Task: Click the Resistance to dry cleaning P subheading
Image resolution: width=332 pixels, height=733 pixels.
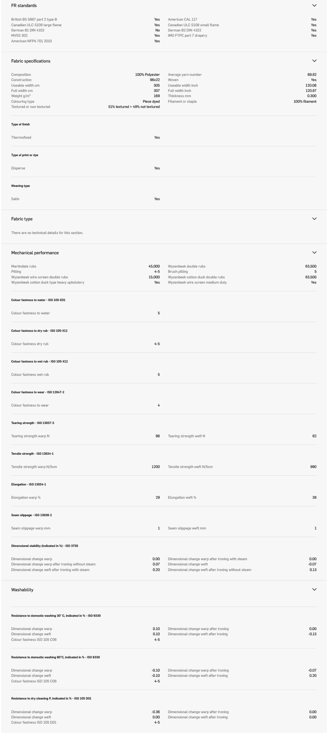Action: point(51,698)
